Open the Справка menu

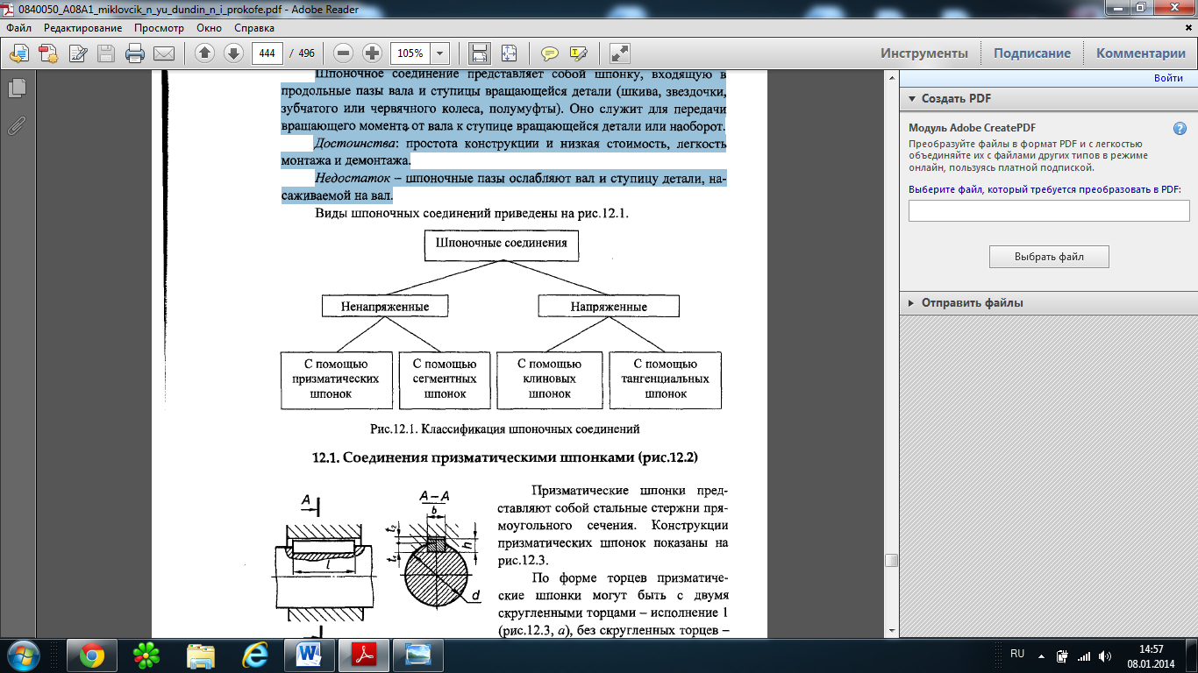[254, 28]
